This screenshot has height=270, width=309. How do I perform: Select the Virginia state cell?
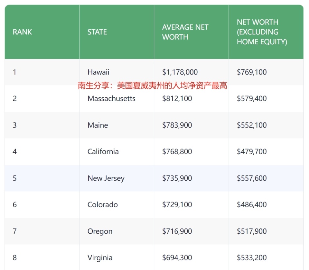[100, 258]
